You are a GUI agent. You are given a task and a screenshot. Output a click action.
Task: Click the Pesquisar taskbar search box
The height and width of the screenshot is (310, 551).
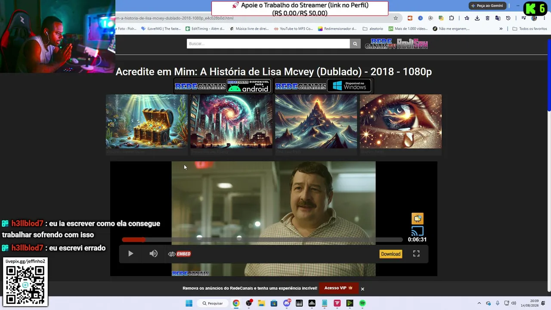[x=213, y=303]
